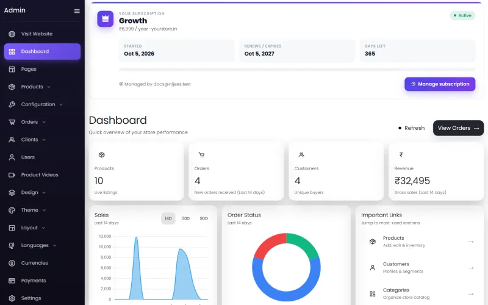
Task: Expand the Layout submenu chevron
Action: [x=43, y=228]
